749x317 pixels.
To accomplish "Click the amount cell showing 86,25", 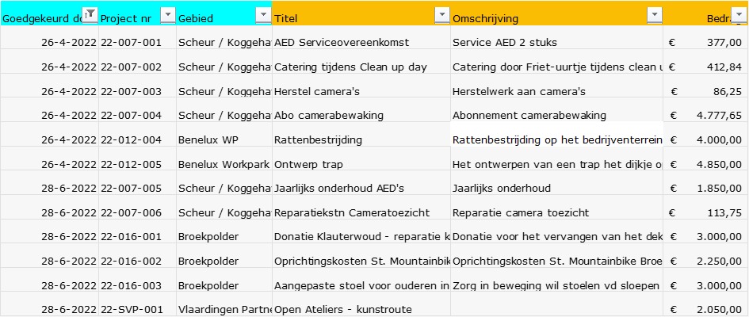I will pos(706,90).
